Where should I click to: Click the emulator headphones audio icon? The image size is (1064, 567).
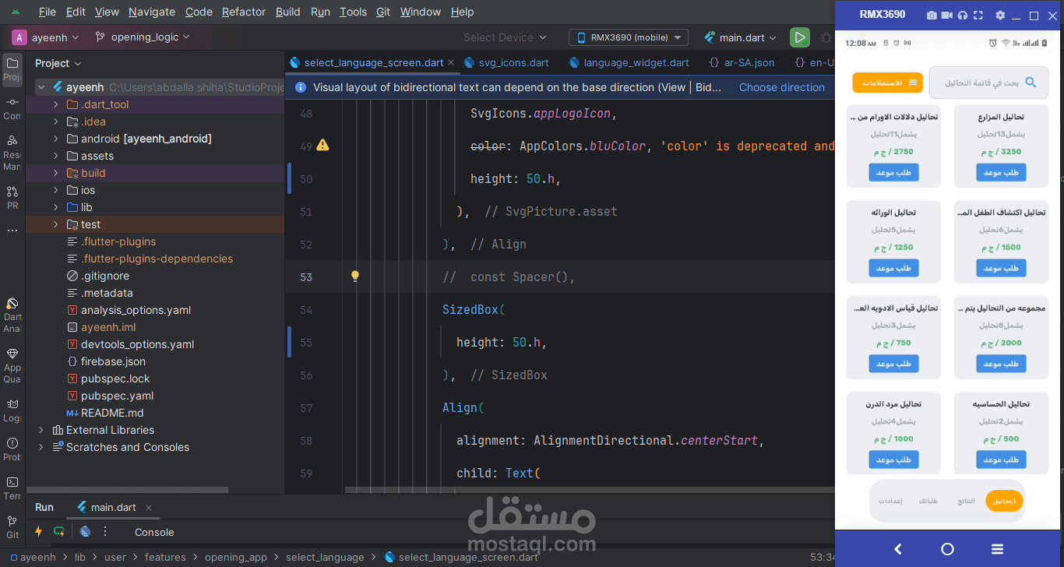click(963, 15)
